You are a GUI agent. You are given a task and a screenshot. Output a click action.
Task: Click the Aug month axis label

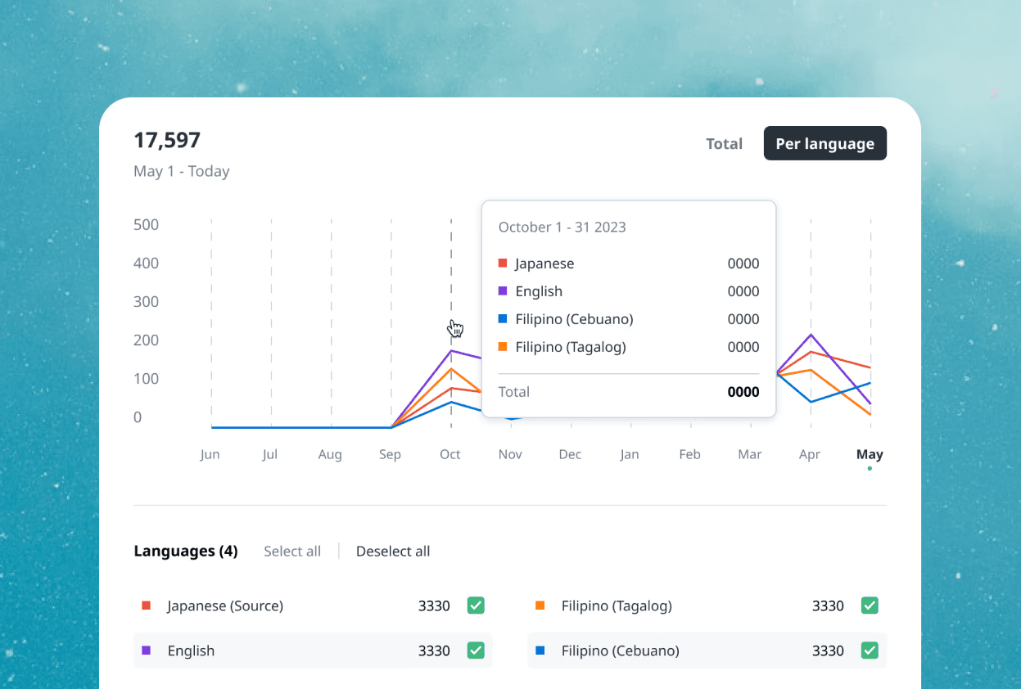(x=330, y=455)
